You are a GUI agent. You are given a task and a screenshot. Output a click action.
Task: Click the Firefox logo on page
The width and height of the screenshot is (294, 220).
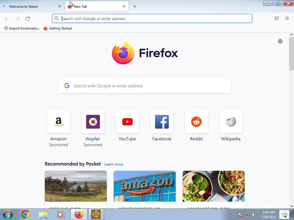[x=123, y=53]
